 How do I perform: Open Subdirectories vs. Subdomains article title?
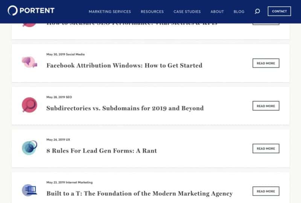[125, 108]
